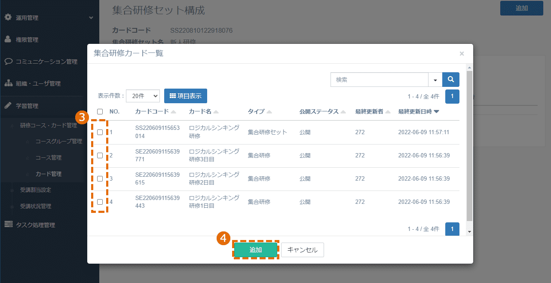Click the pencil icon beside 学習管理

[x=8, y=105]
